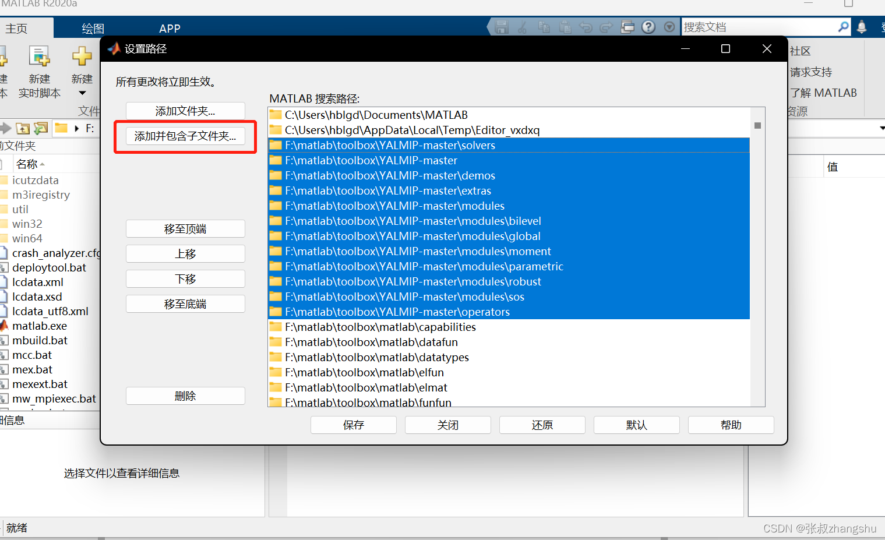This screenshot has width=885, height=540.
Task: Open the 社区 link
Action: (801, 51)
